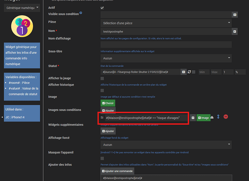Click the Visible sous condition help icon
249x181 pixels.
(x=81, y=13)
